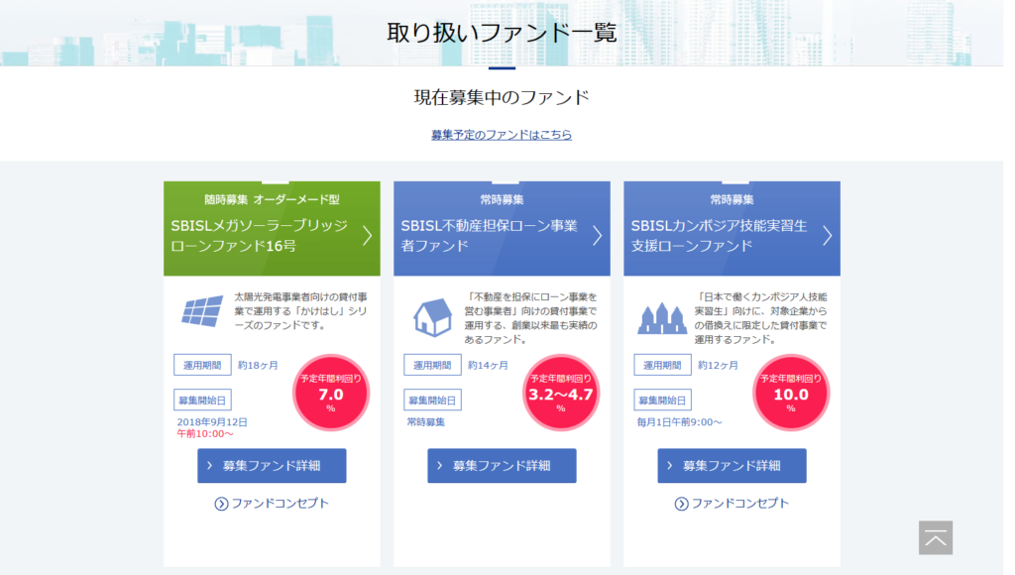Click 募集ファンド詳細 button for 不動産担保 fund

[x=502, y=466]
